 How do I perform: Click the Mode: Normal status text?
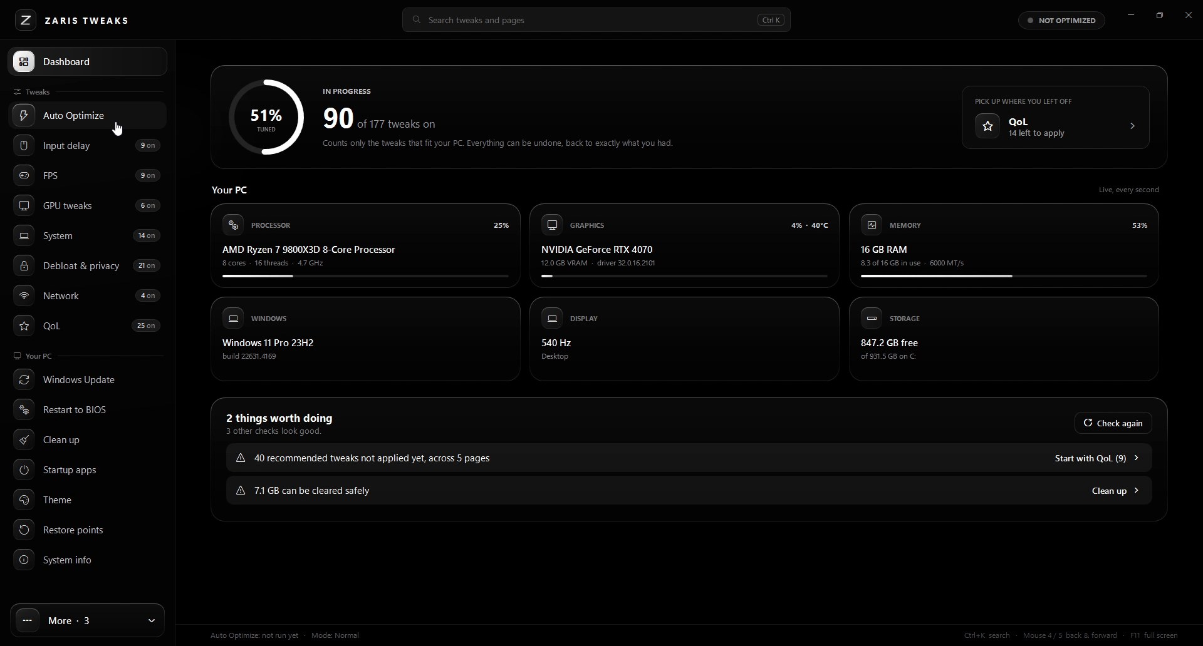point(335,636)
